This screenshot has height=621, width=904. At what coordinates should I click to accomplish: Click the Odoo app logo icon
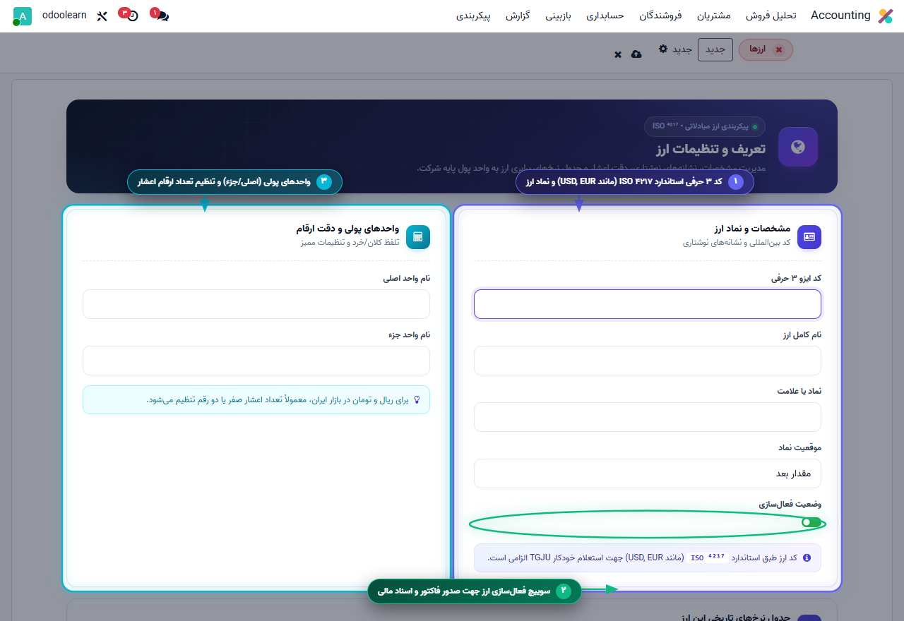(x=885, y=16)
